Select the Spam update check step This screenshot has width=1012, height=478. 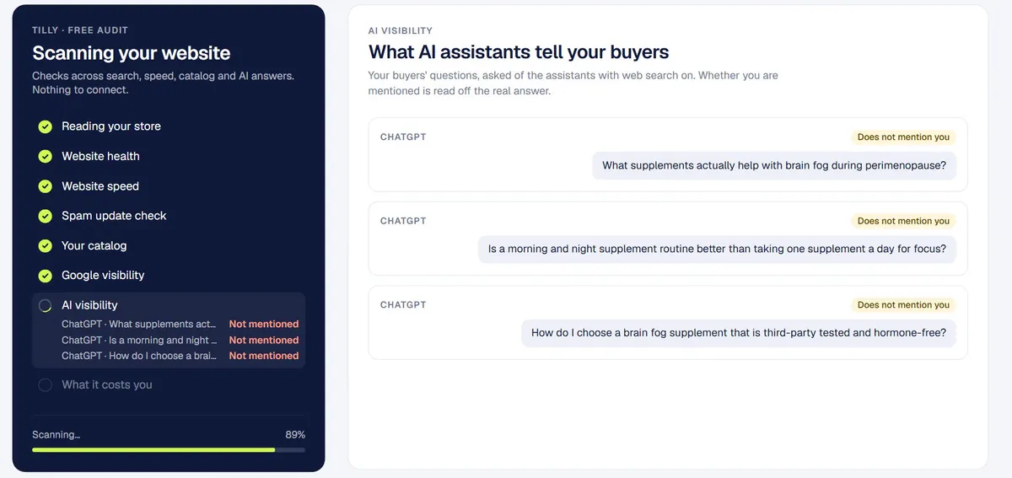tap(169, 216)
